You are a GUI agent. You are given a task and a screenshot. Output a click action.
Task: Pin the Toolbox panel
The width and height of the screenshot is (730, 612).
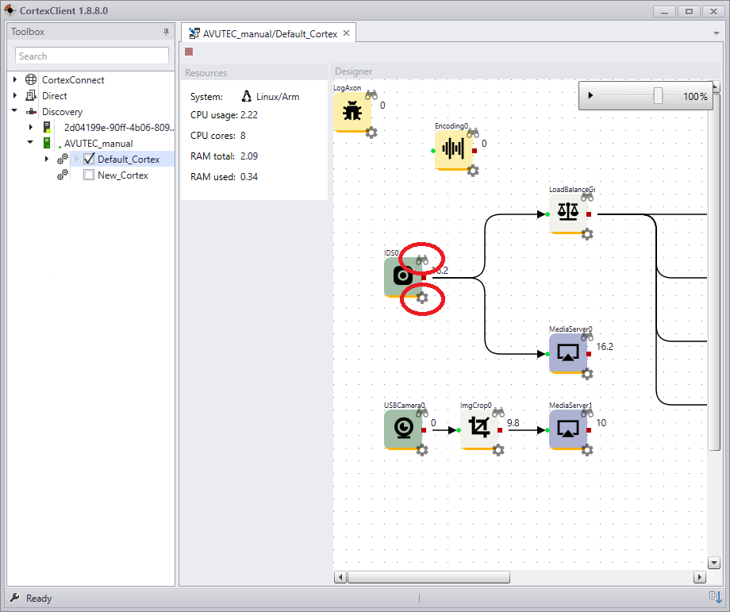click(166, 32)
